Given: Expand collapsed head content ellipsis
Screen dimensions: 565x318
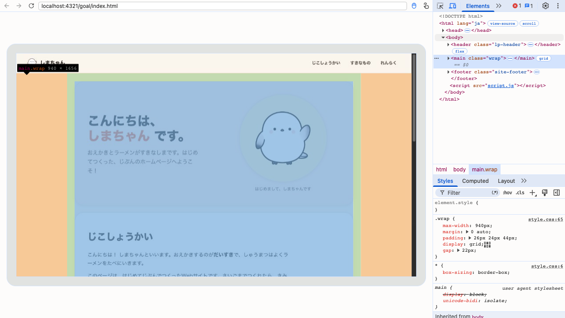Looking at the screenshot, I should pyautogui.click(x=467, y=30).
